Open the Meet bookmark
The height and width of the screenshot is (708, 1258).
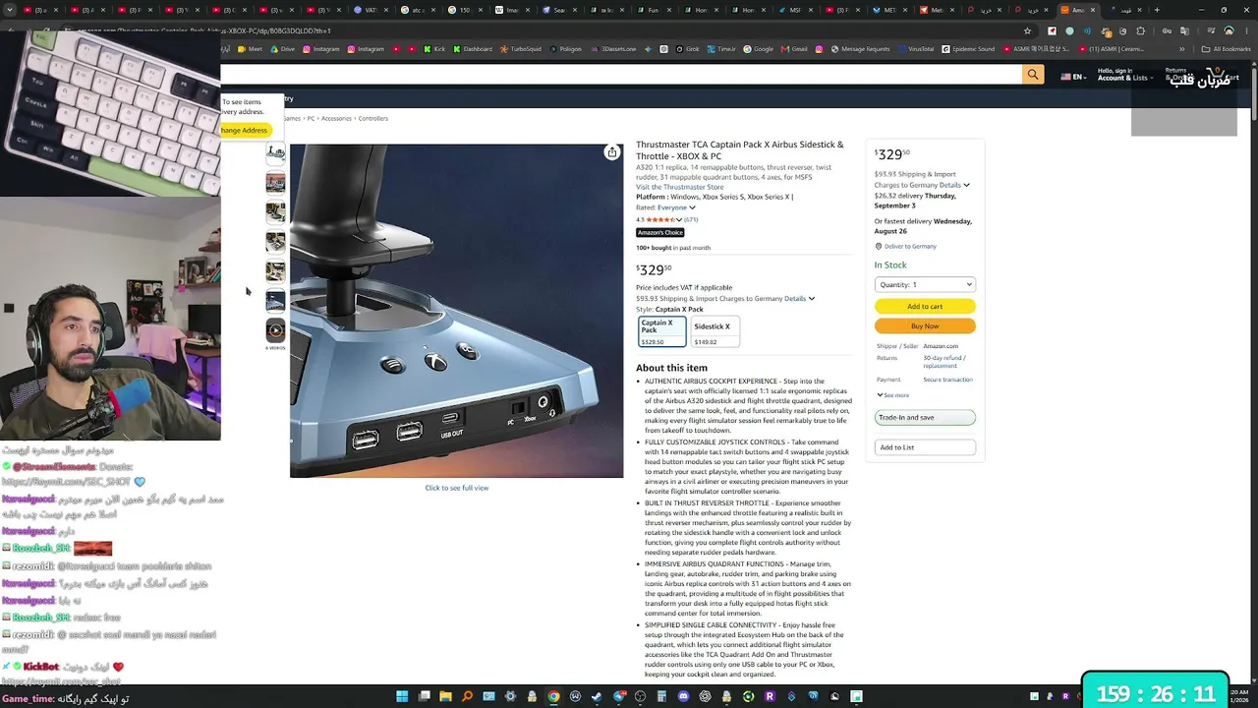251,49
